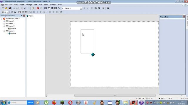The height and width of the screenshot is (105, 188).
Task: Click the Center frame icon
Action: click(x=61, y=12)
